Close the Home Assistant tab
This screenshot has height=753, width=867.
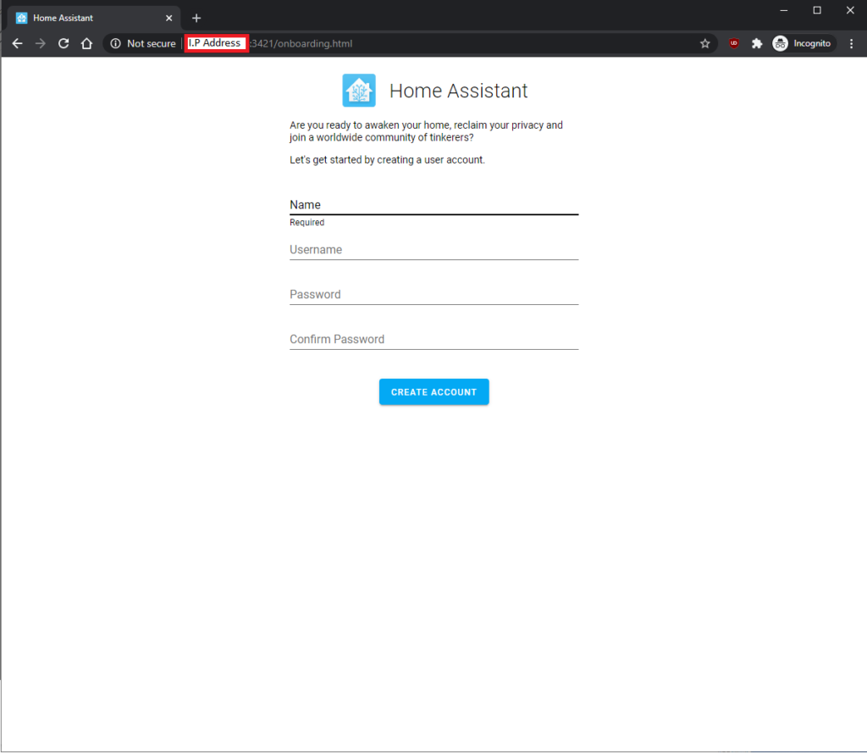coord(169,18)
